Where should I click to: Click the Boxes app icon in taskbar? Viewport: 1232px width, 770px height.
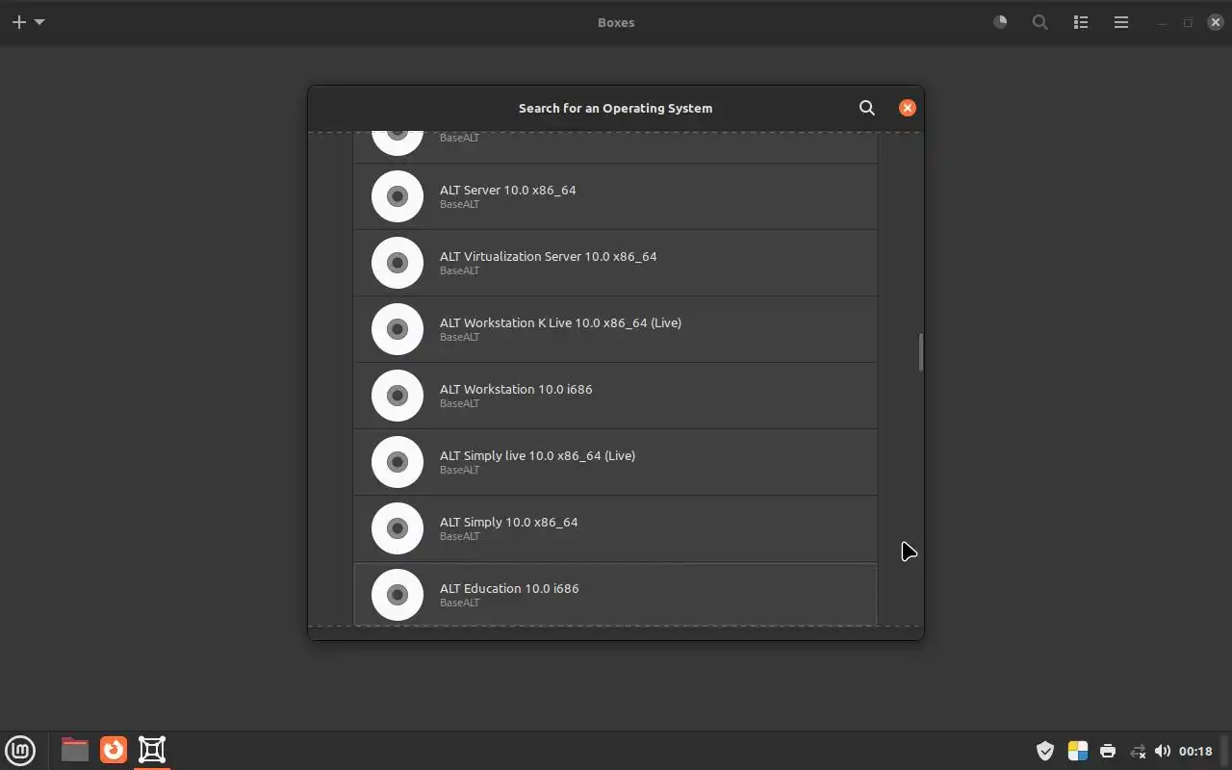coord(152,749)
